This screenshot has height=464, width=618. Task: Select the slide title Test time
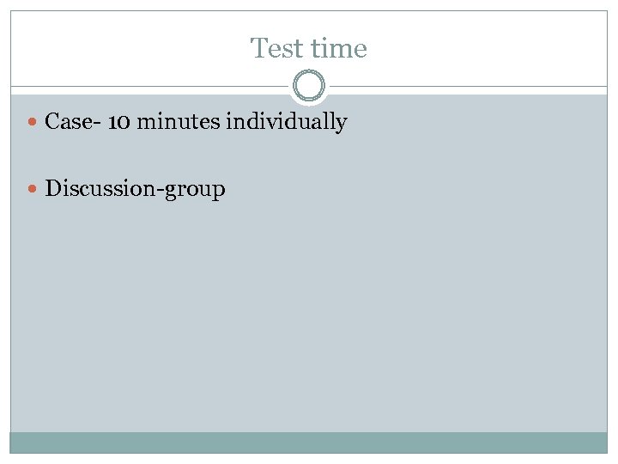(309, 48)
